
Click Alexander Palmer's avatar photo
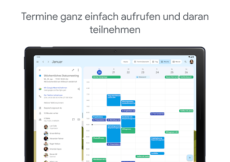coord(46,139)
